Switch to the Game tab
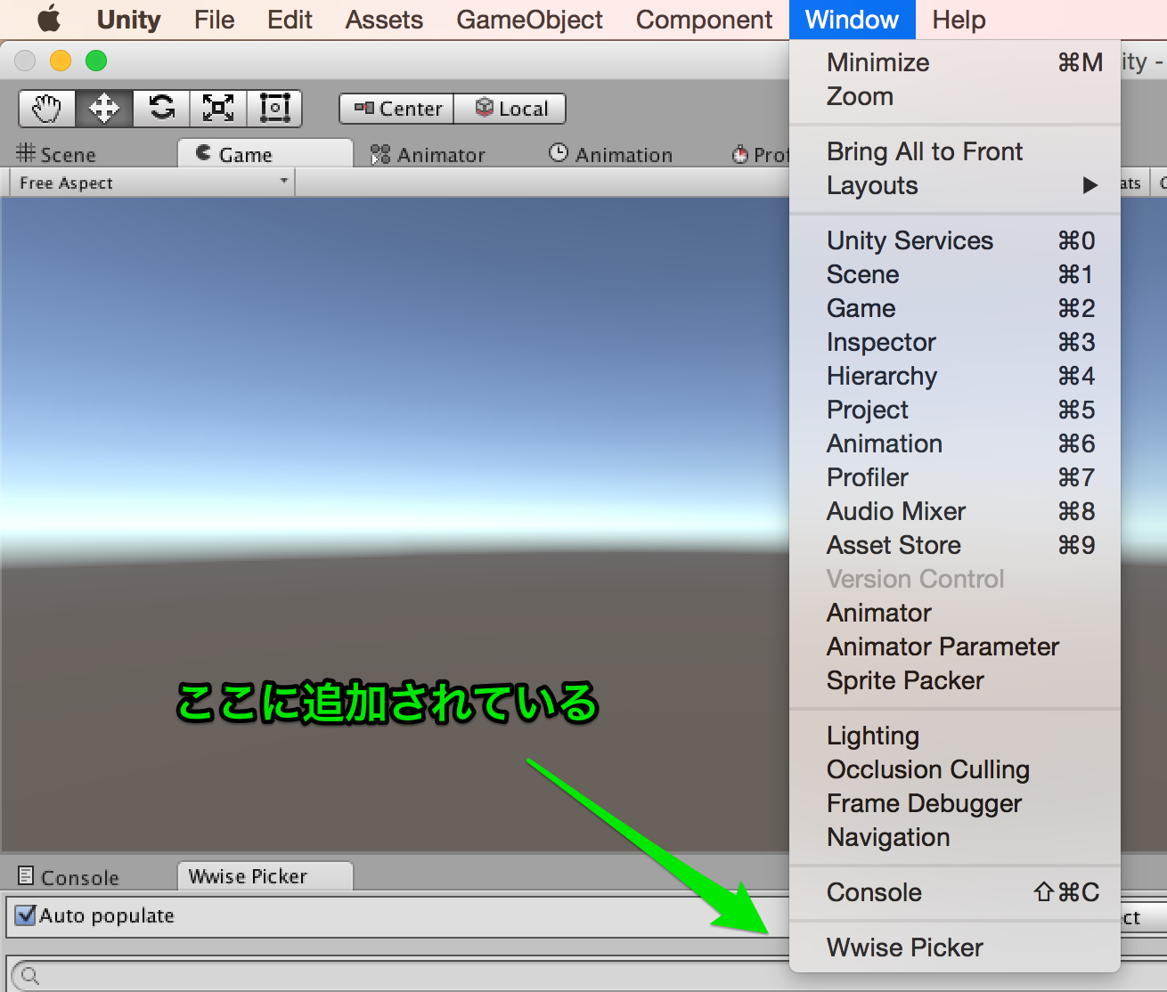The height and width of the screenshot is (992, 1167). pyautogui.click(x=265, y=154)
